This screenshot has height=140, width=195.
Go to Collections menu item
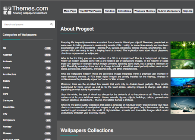coord(125,11)
